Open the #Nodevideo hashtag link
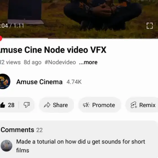 (60, 62)
